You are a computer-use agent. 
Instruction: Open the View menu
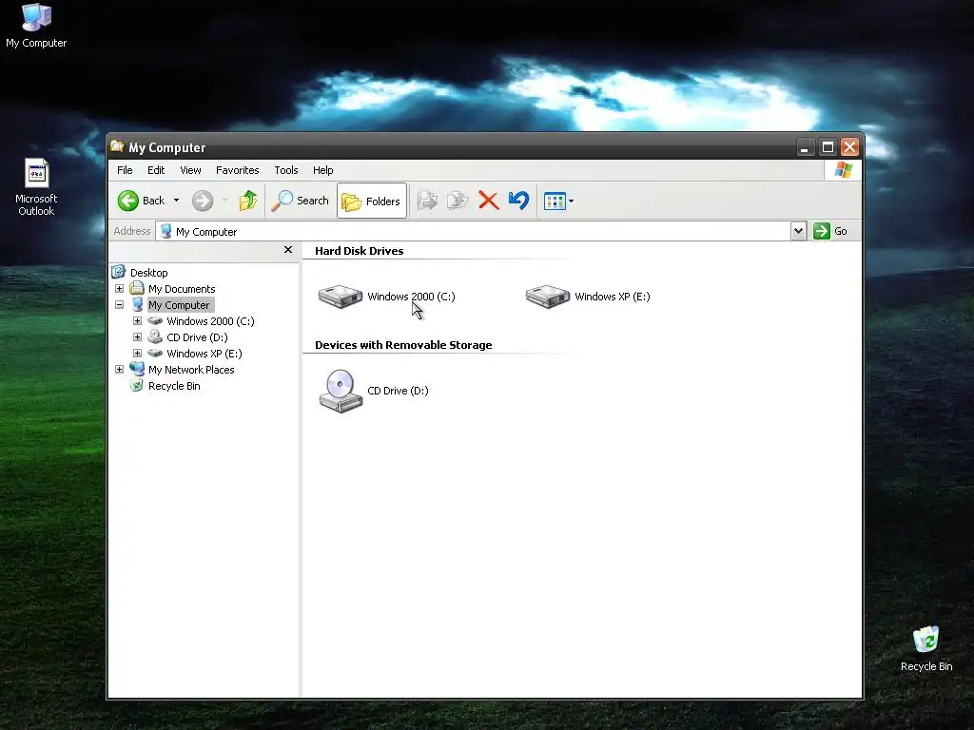[190, 170]
